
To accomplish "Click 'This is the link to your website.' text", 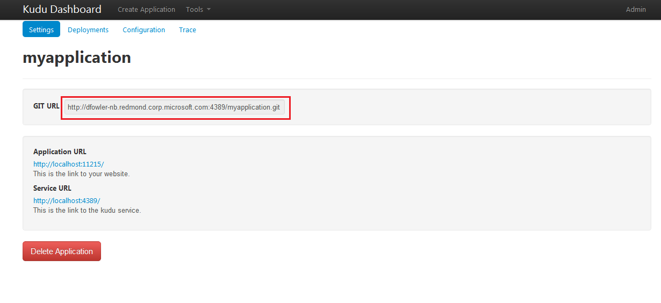I will [x=82, y=174].
